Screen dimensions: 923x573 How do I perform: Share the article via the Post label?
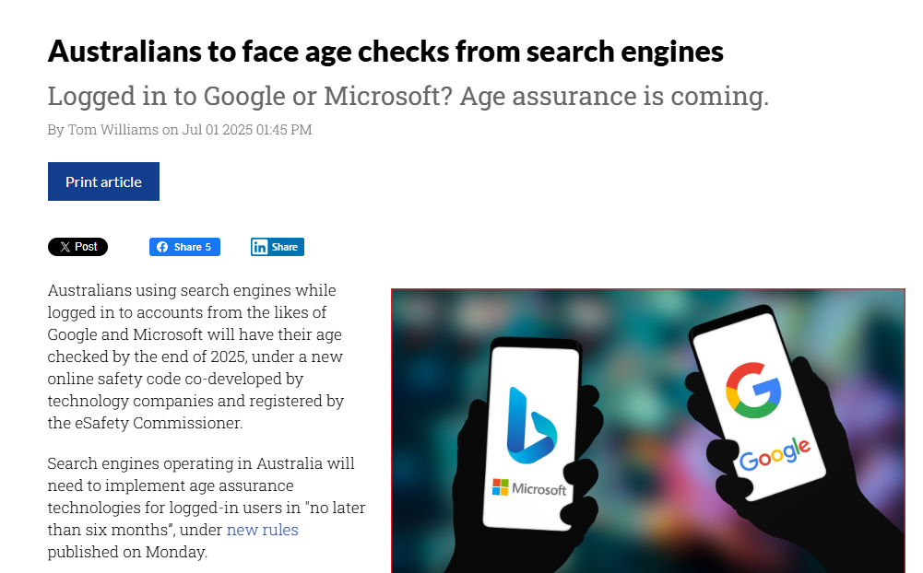point(87,247)
